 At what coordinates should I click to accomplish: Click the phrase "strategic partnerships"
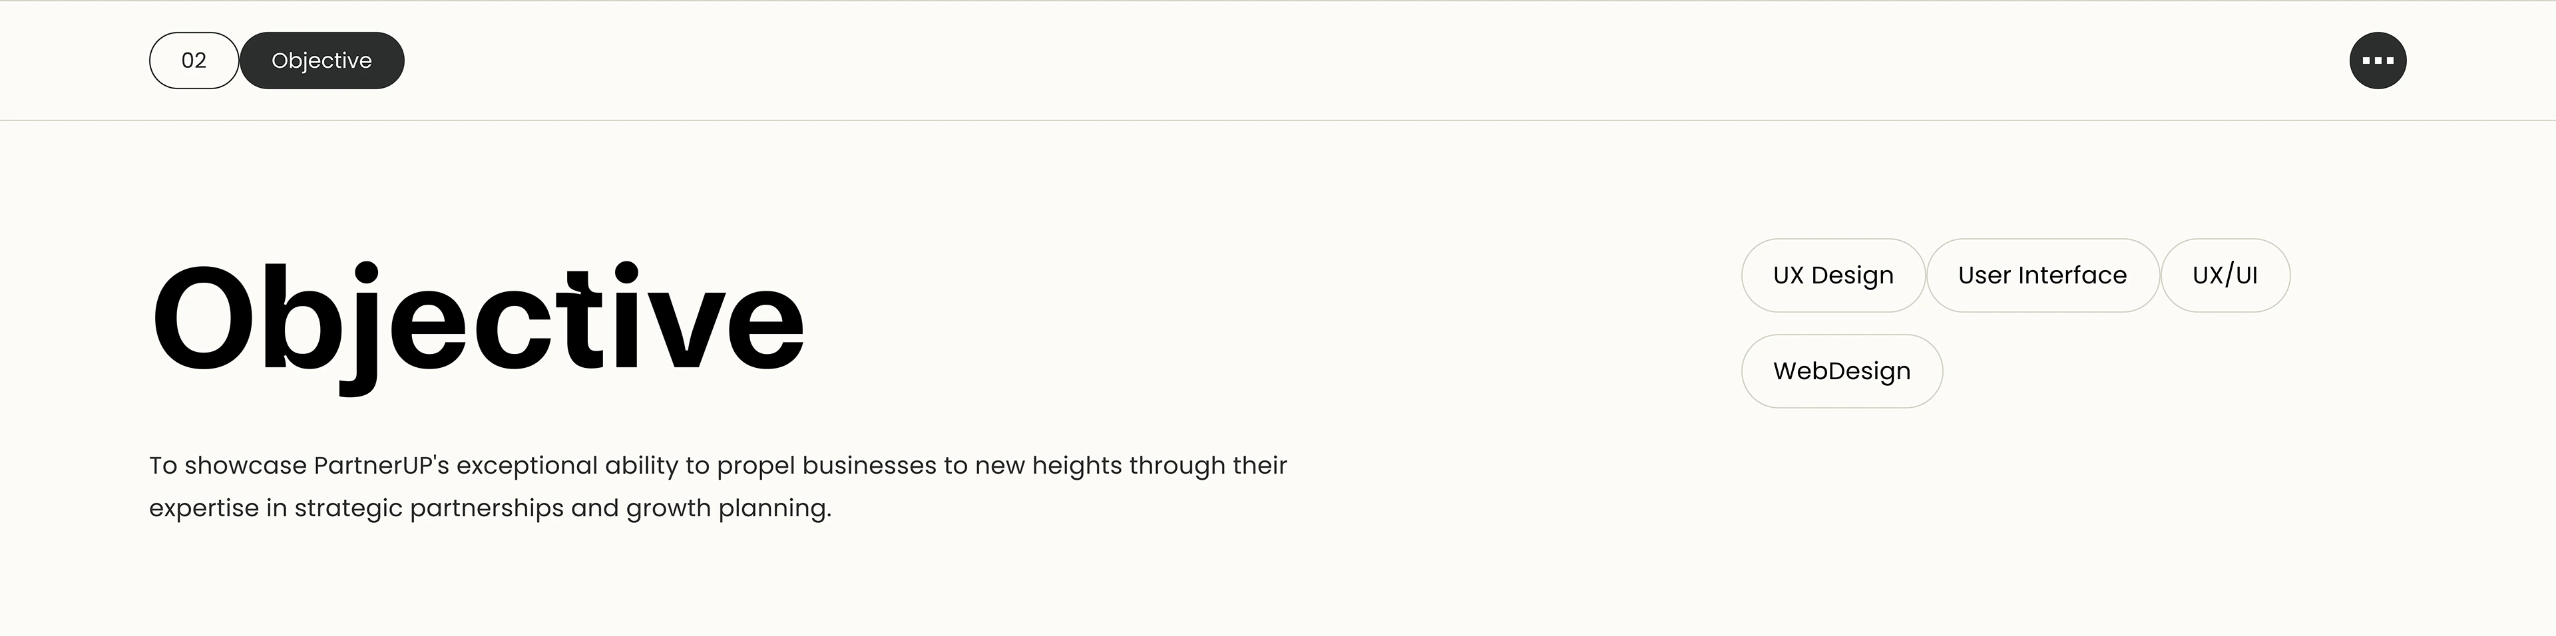(x=429, y=508)
